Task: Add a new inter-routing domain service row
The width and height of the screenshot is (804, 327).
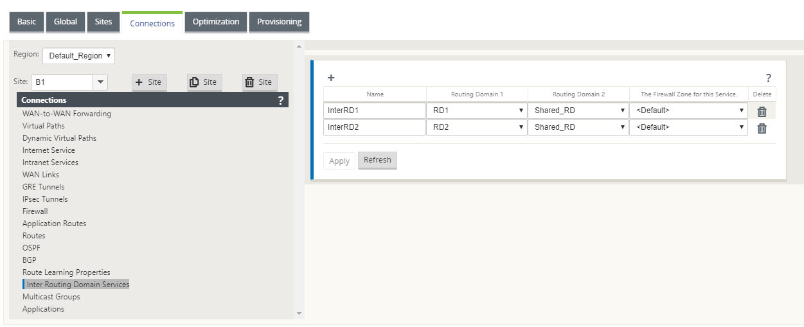Action: (x=331, y=78)
